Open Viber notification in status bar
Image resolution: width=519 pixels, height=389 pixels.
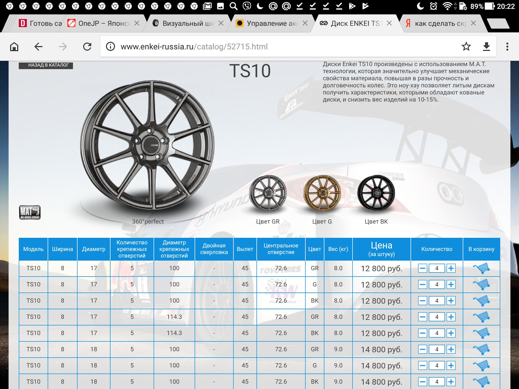[247, 6]
